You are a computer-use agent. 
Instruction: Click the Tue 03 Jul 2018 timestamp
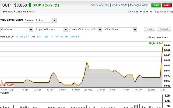click(x=150, y=12)
